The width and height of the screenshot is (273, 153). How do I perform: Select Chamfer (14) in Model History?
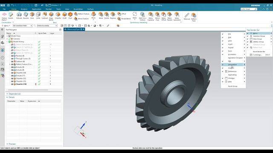point(21,84)
